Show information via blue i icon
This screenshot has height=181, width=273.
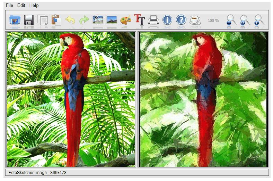tap(167, 20)
